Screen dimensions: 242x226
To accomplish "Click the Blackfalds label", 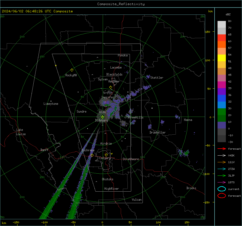I will (x=114, y=74).
